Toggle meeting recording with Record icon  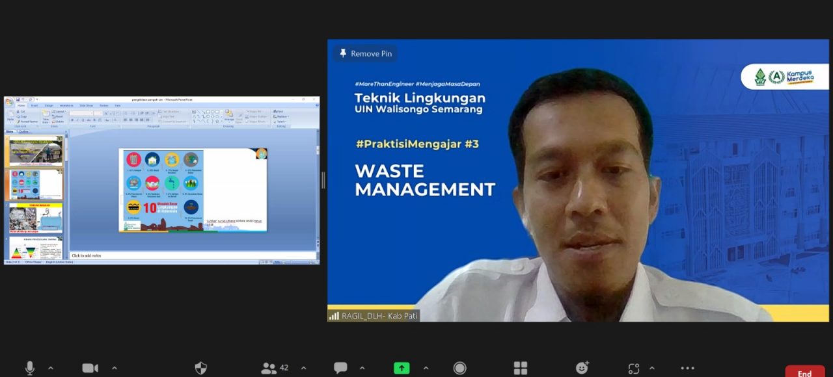(x=460, y=369)
